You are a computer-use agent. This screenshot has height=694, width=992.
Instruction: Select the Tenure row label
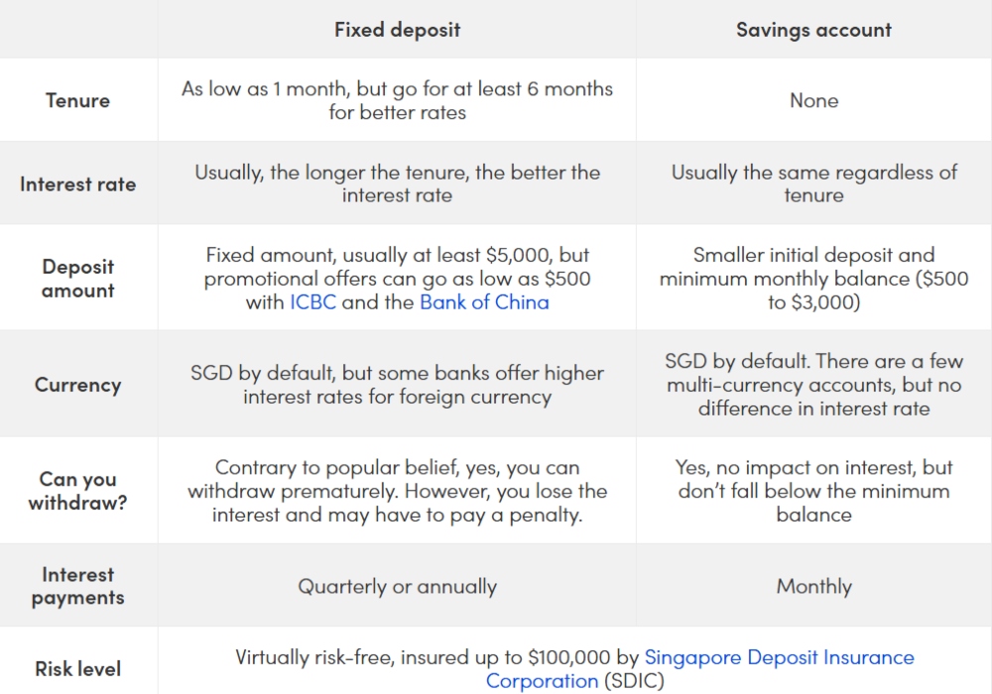click(x=77, y=100)
